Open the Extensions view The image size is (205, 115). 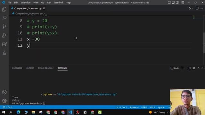click(4, 44)
